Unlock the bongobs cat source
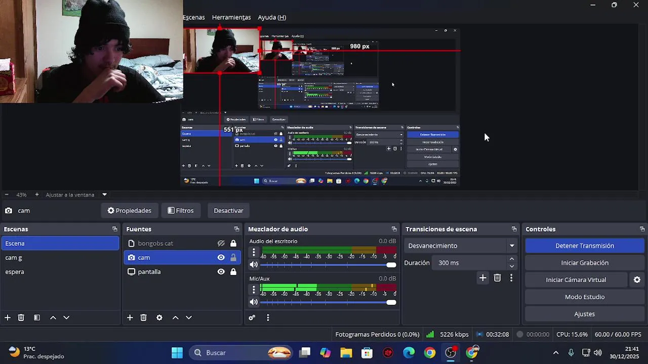648x364 pixels. pyautogui.click(x=233, y=243)
